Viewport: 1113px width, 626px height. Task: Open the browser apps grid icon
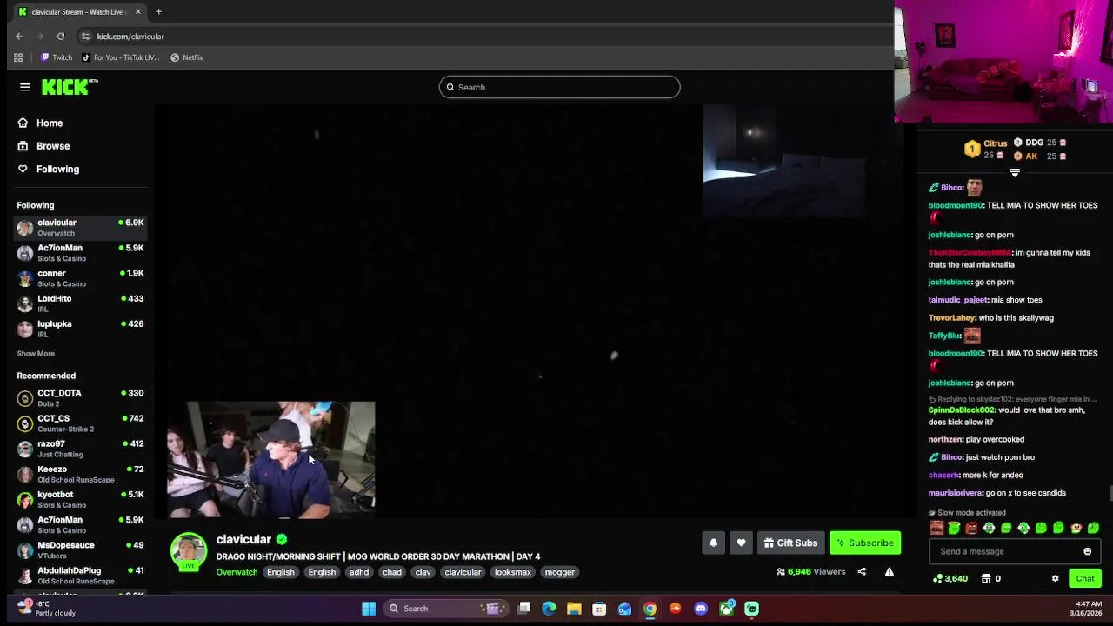click(18, 57)
